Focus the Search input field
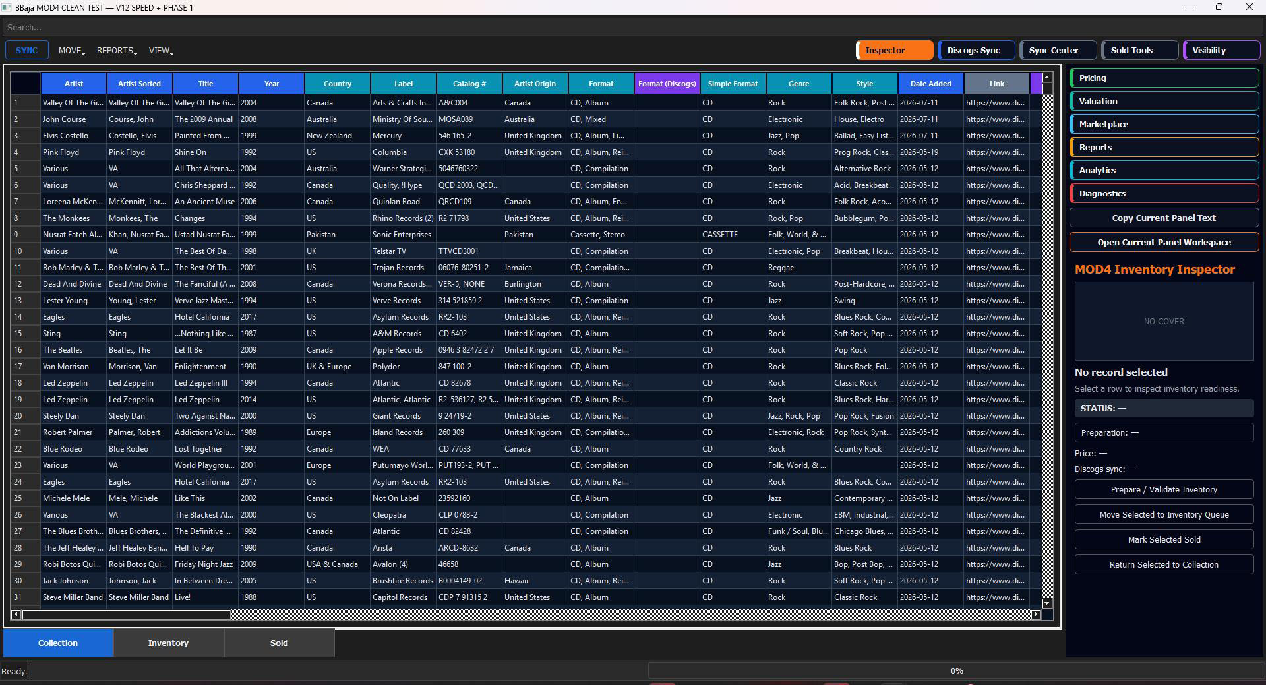1266x685 pixels. (x=633, y=27)
